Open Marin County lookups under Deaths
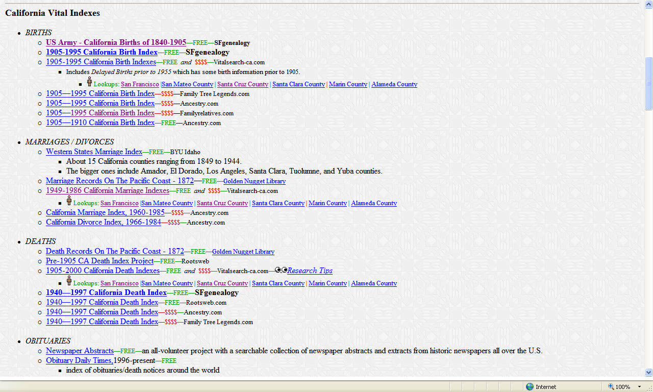This screenshot has height=392, width=653. [328, 283]
